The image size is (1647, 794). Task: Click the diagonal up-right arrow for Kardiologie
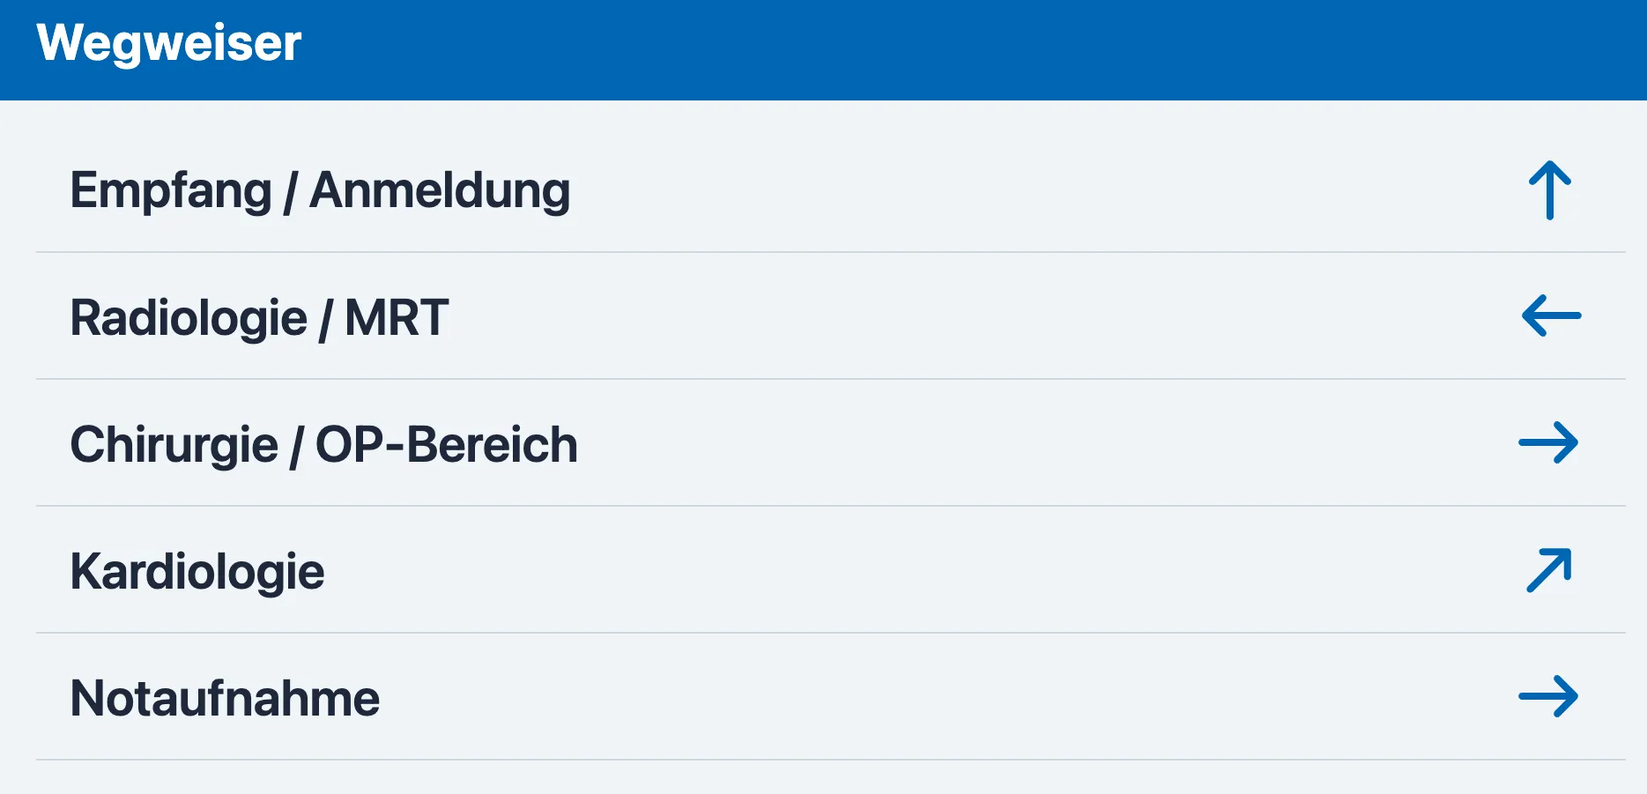1549,570
